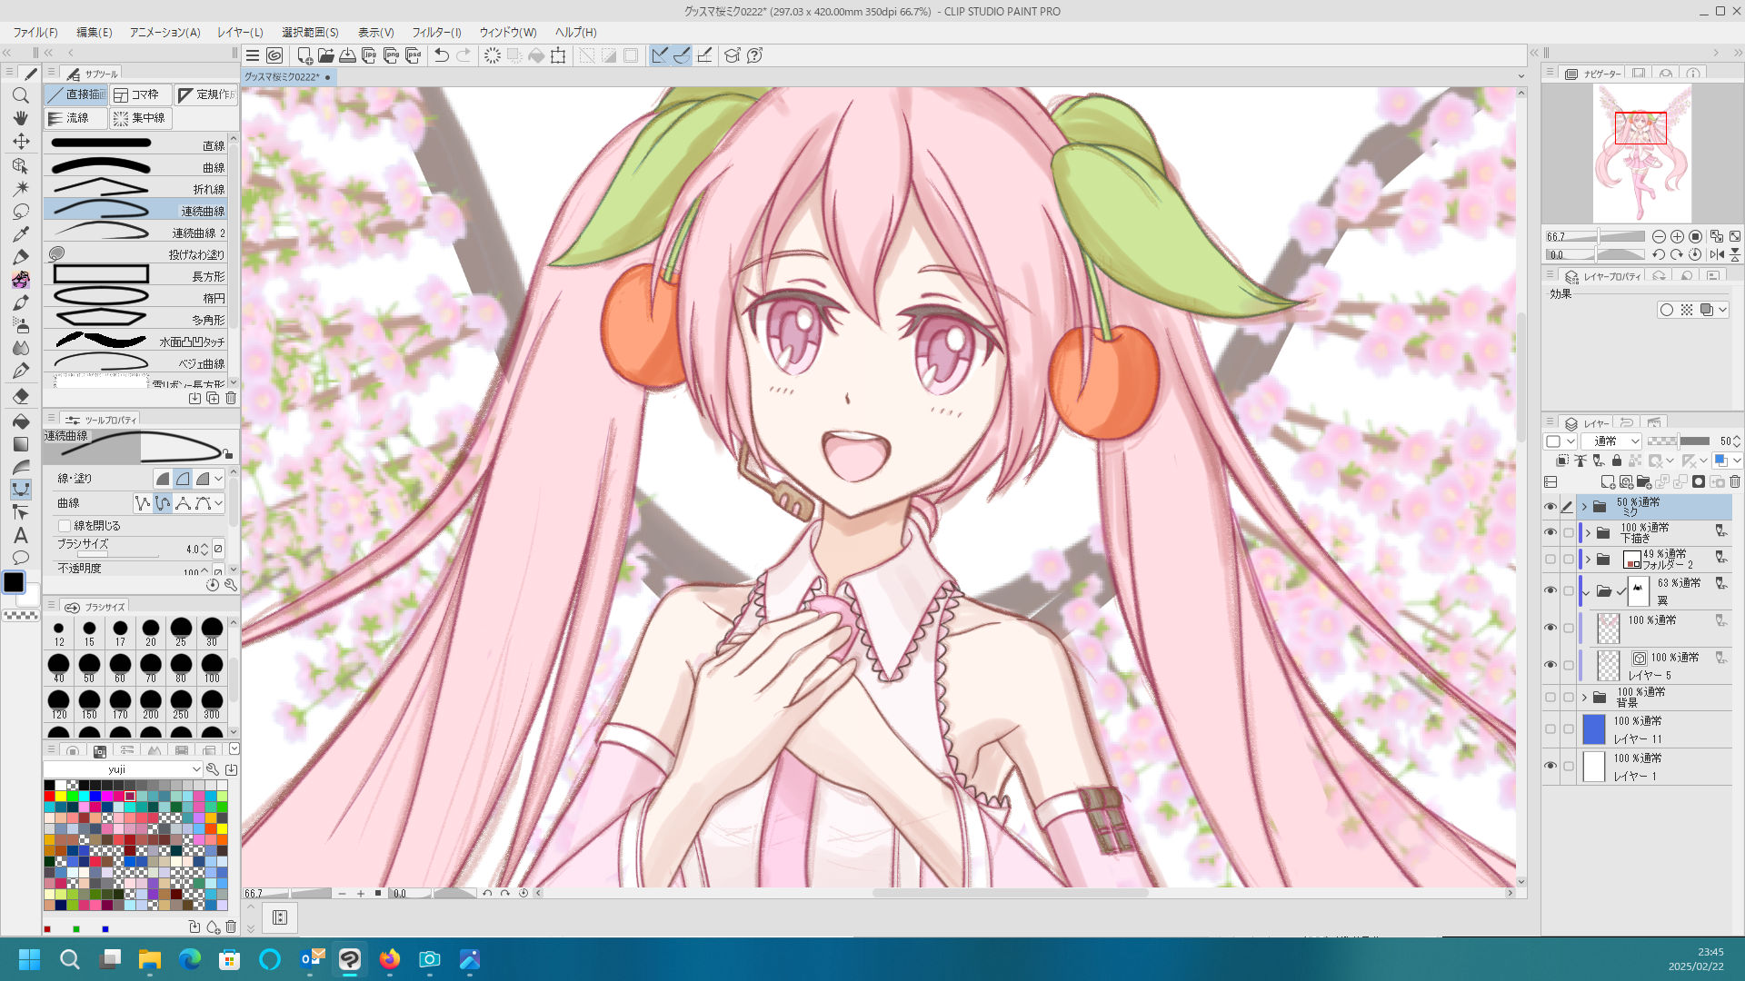Hide レイヤー 1 visibility eye
This screenshot has width=1745, height=981.
(x=1551, y=766)
